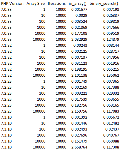Click the binary_search() header cell
Viewport: 120px width, 150px height.
click(104, 3)
